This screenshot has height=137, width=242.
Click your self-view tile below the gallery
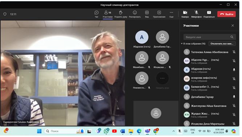click(156, 113)
